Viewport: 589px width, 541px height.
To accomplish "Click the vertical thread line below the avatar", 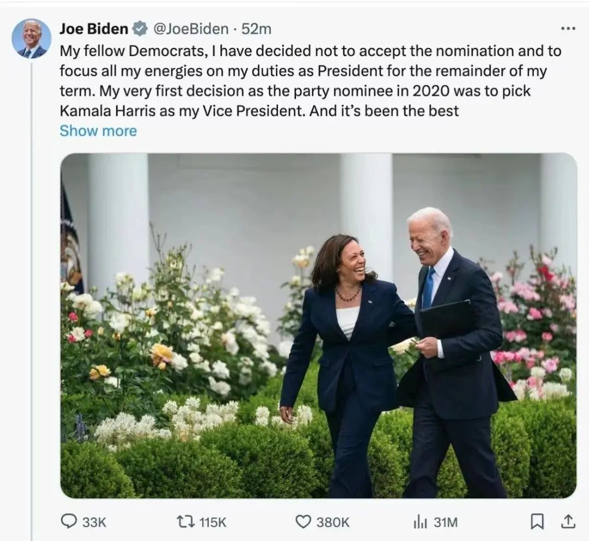I will 31,273.
